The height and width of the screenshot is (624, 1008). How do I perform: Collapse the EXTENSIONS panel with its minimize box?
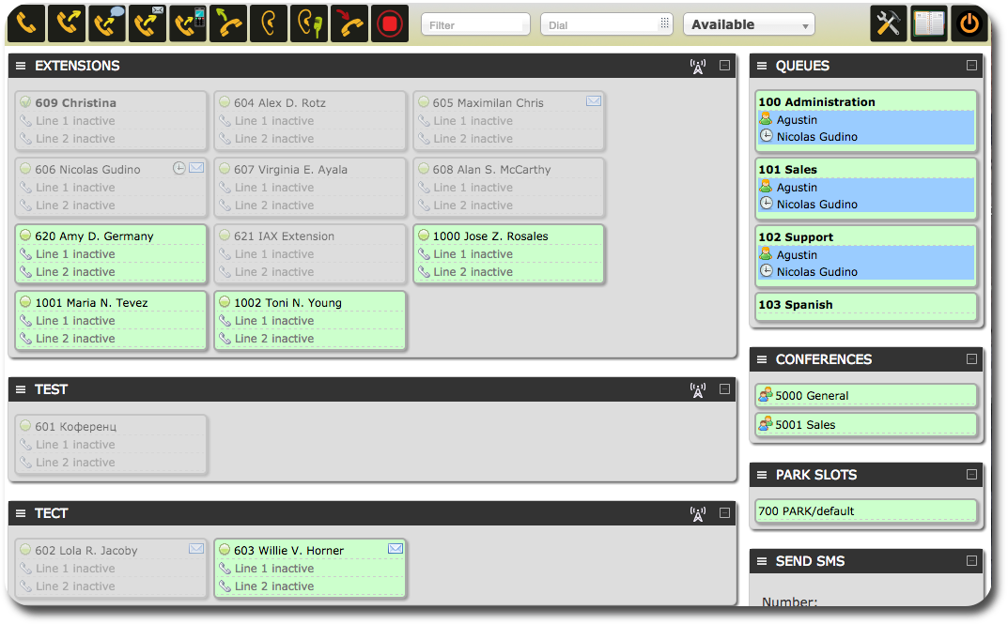tap(724, 66)
